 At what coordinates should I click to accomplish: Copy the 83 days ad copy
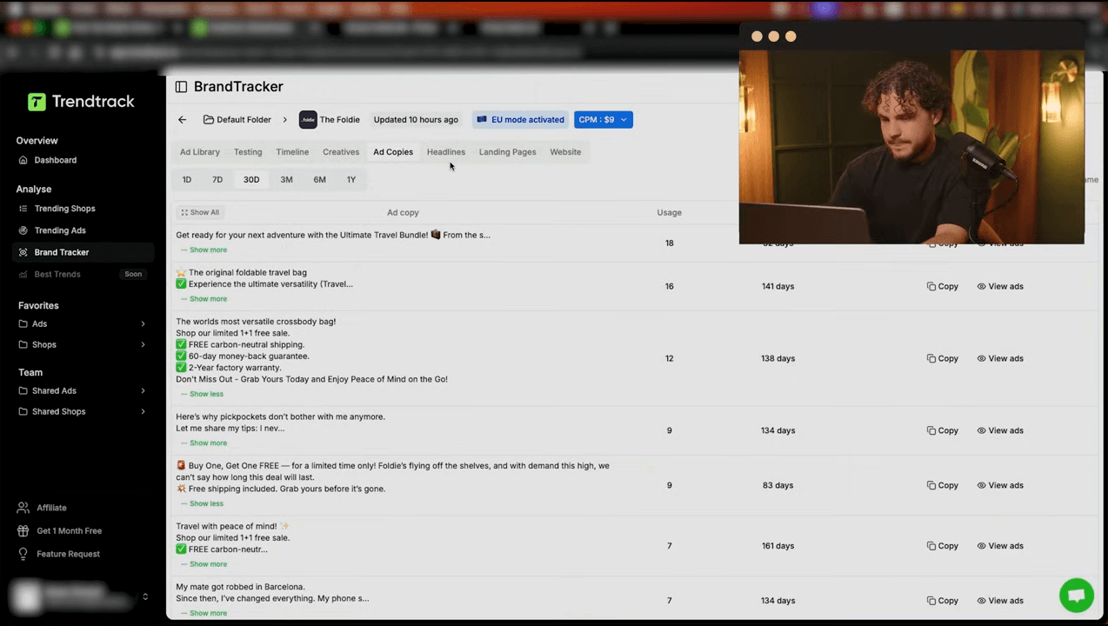pyautogui.click(x=943, y=486)
